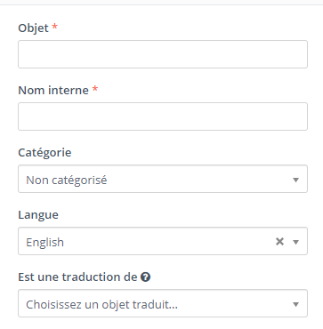The width and height of the screenshot is (323, 329).
Task: Open the Langue combo box
Action: pos(163,241)
